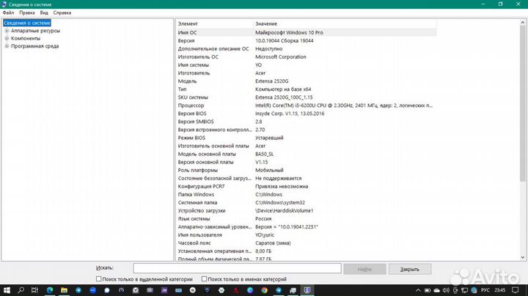Open the Action Center notifications icon
Image resolution: width=528 pixels, height=296 pixels.
coord(516,290)
